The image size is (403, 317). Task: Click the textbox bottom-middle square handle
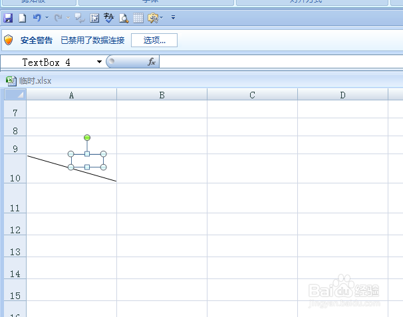87,167
